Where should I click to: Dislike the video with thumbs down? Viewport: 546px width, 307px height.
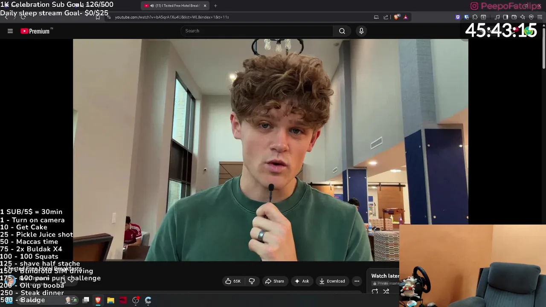(x=252, y=281)
